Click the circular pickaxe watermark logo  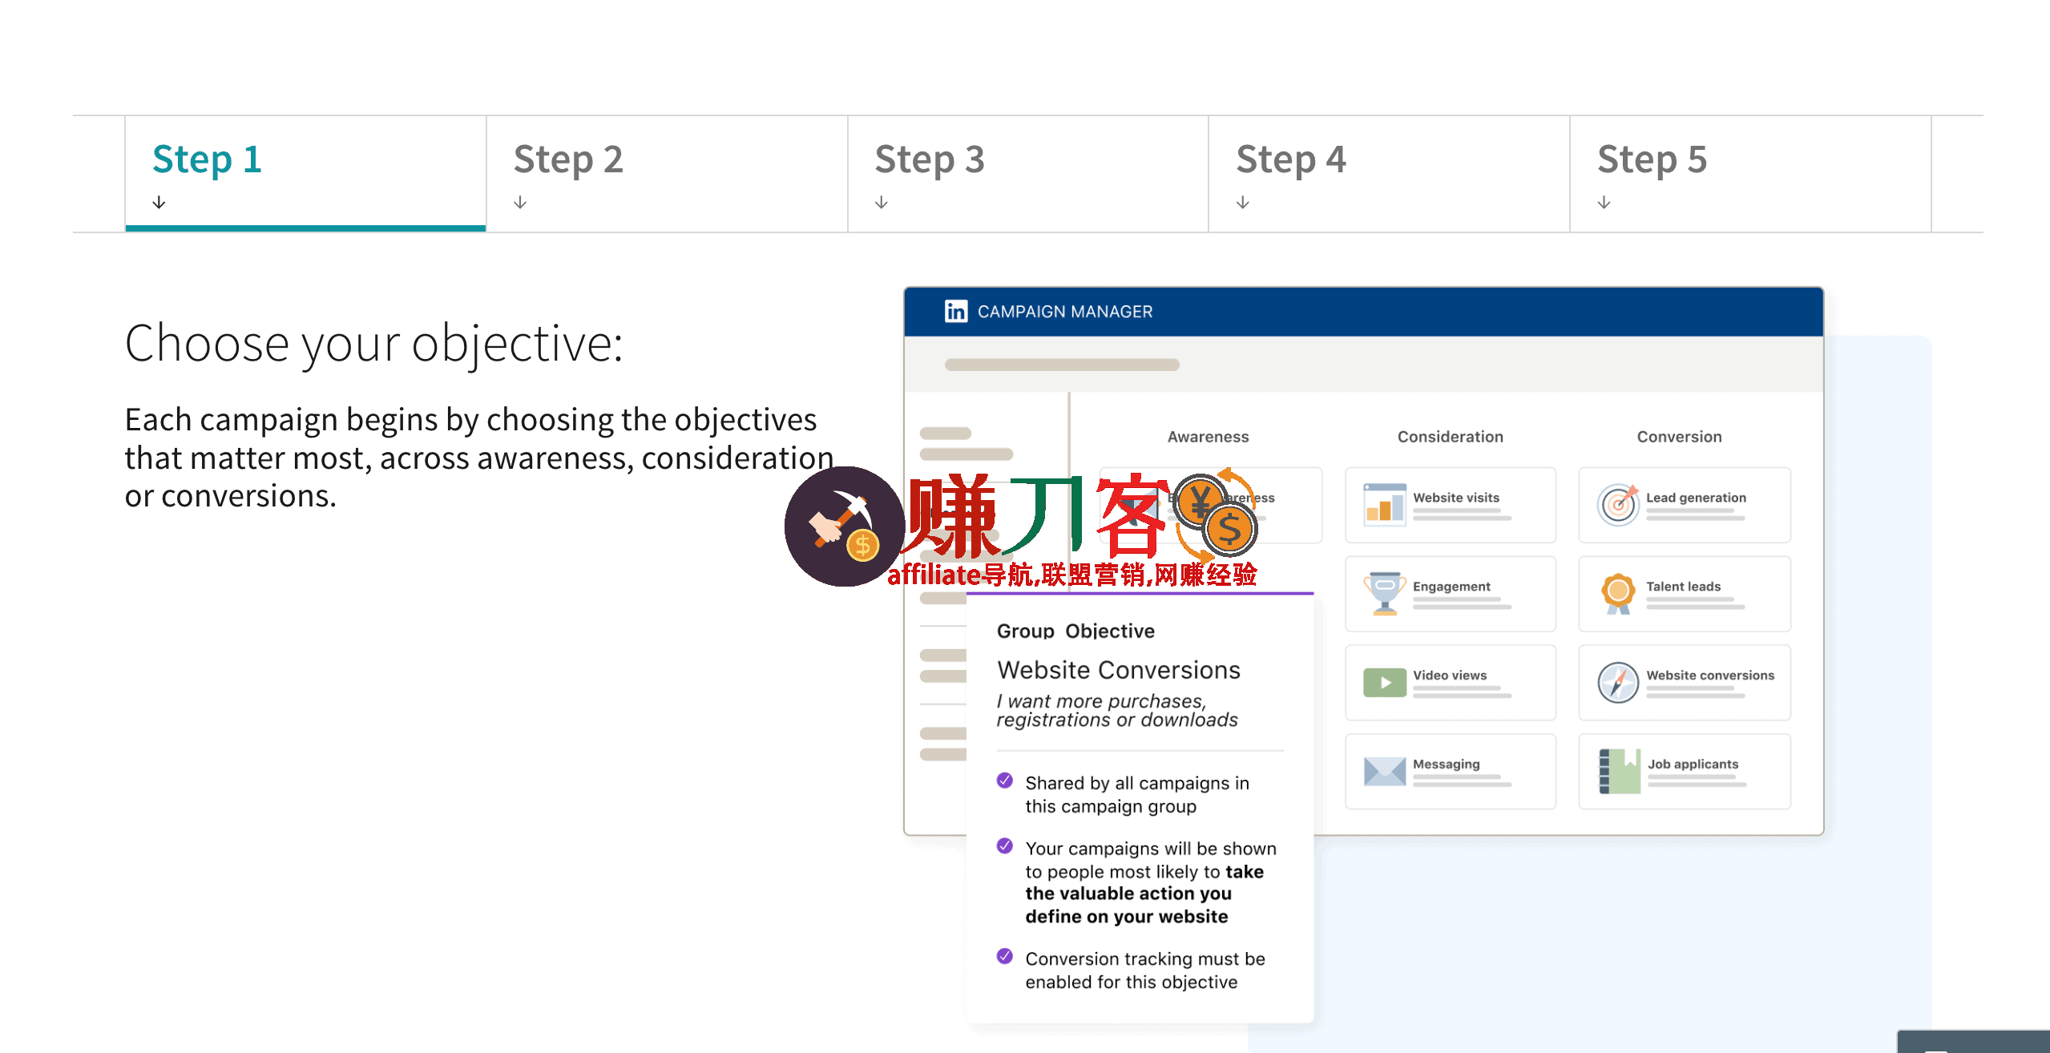(844, 526)
